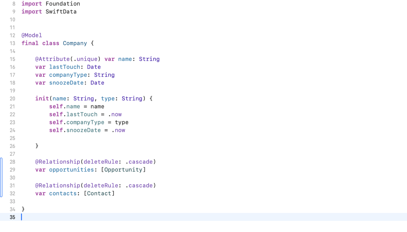
Task: Click the 'final' keyword on line 13
Action: coord(30,43)
